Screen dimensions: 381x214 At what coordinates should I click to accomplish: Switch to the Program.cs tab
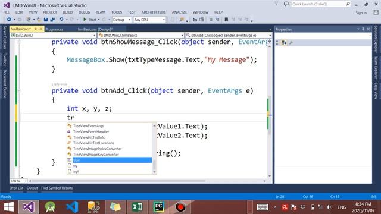click(x=54, y=29)
